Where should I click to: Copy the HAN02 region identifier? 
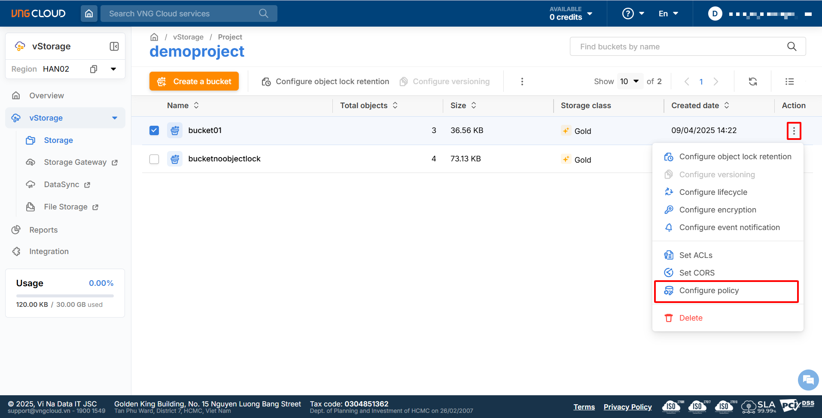pos(94,69)
